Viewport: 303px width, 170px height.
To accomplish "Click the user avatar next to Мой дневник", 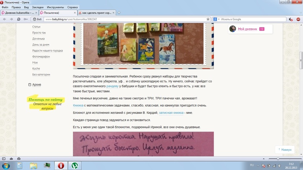I will [233, 29].
